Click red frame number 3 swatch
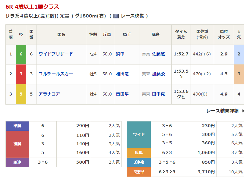 pos(21,74)
